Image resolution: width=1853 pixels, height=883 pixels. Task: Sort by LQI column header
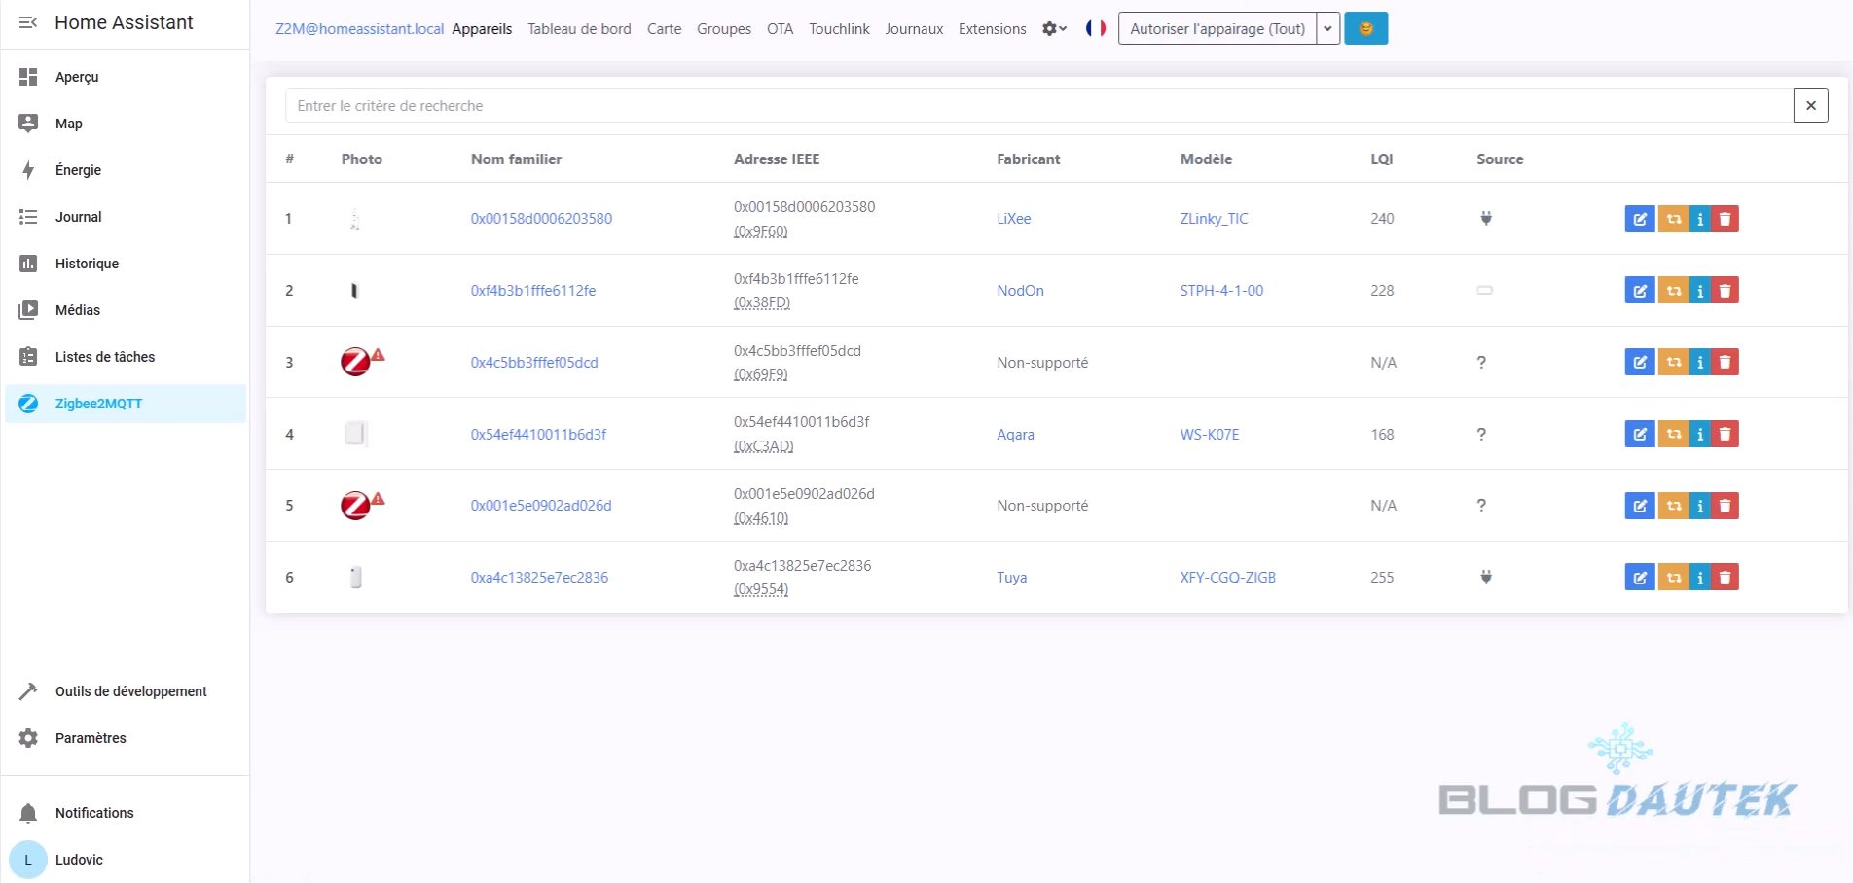coord(1381,159)
